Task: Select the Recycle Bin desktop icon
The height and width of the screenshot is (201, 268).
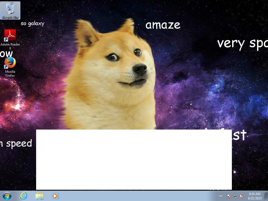Action: [x=10, y=10]
